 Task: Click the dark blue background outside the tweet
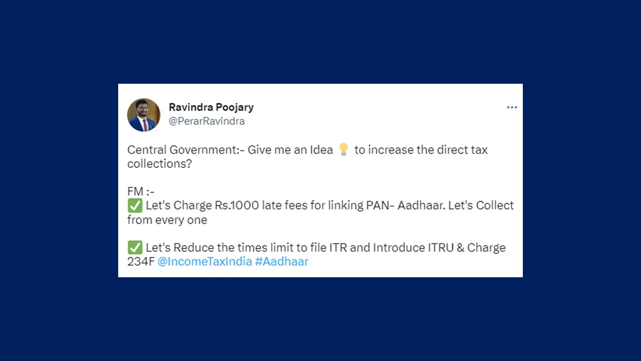[60, 180]
